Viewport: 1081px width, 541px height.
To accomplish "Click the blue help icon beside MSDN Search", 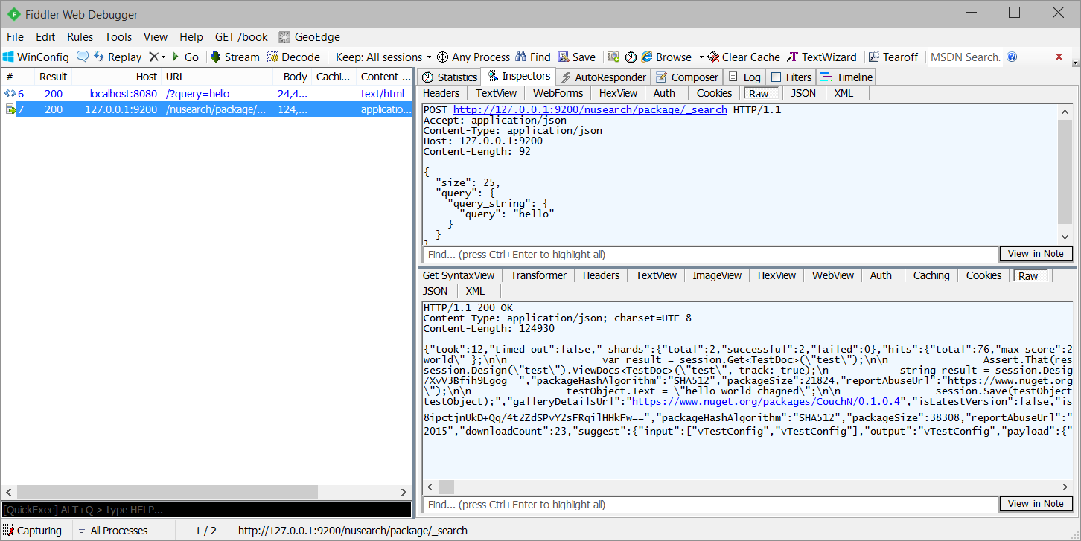I will coord(1012,57).
